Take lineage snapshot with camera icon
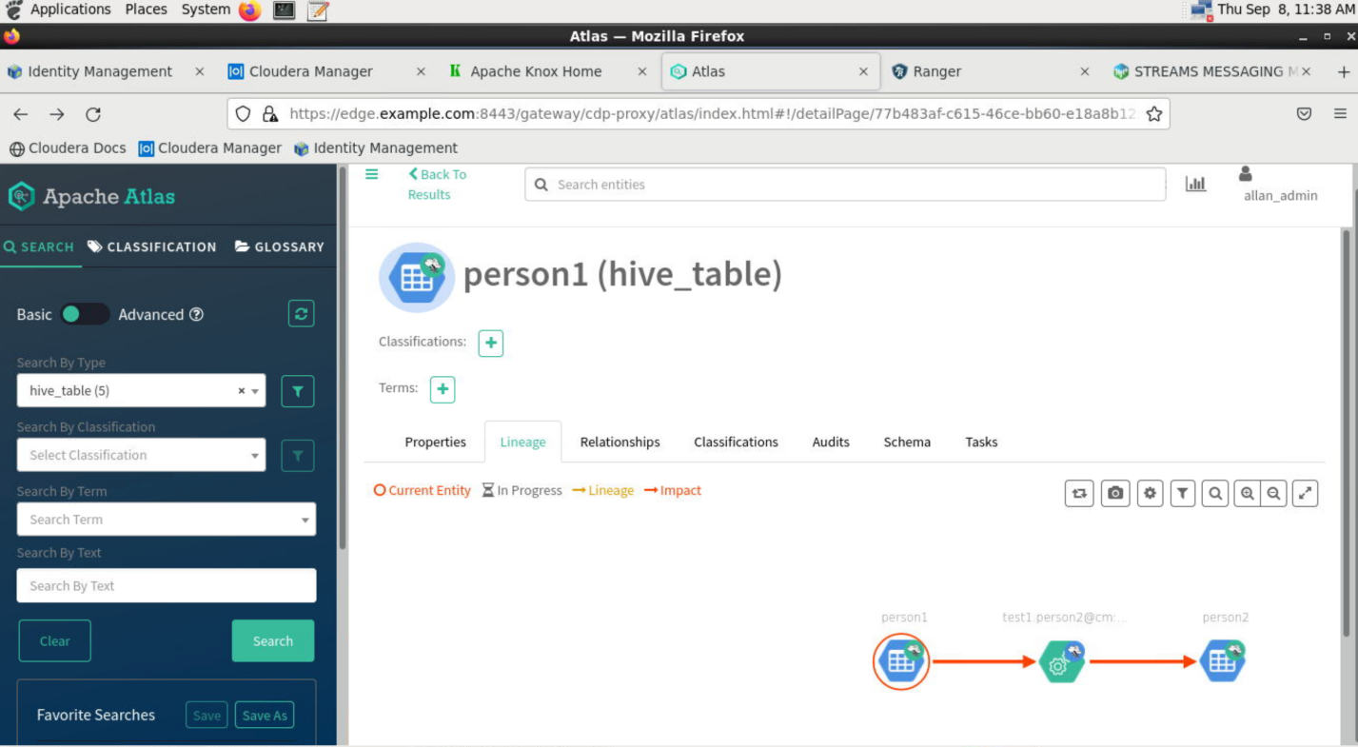This screenshot has height=747, width=1358. [1115, 493]
